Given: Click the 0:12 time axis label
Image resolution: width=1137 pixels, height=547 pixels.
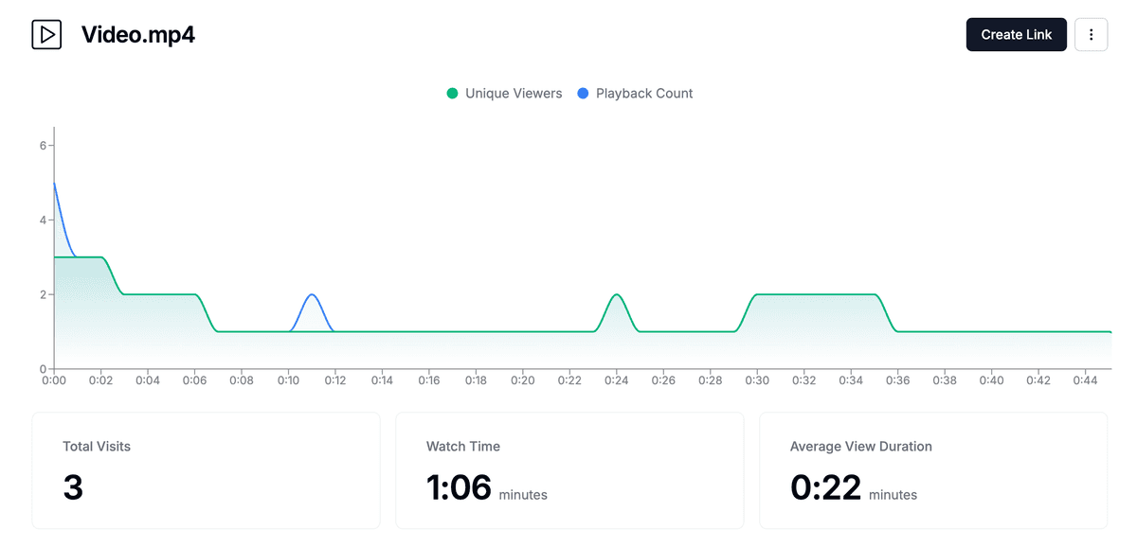Looking at the screenshot, I should click(335, 380).
